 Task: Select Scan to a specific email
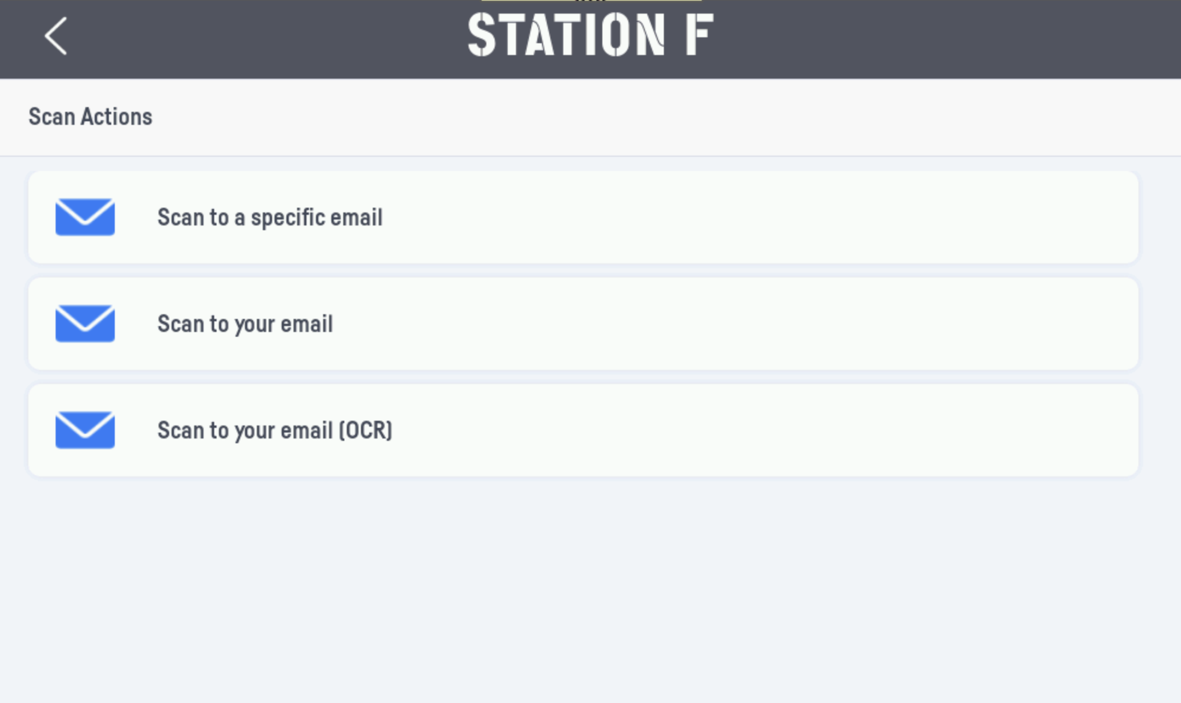pyautogui.click(x=583, y=217)
